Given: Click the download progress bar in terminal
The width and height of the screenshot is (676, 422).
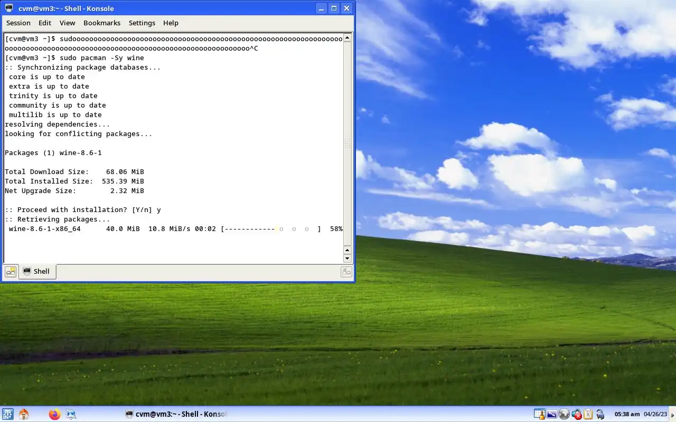Looking at the screenshot, I should [271, 229].
